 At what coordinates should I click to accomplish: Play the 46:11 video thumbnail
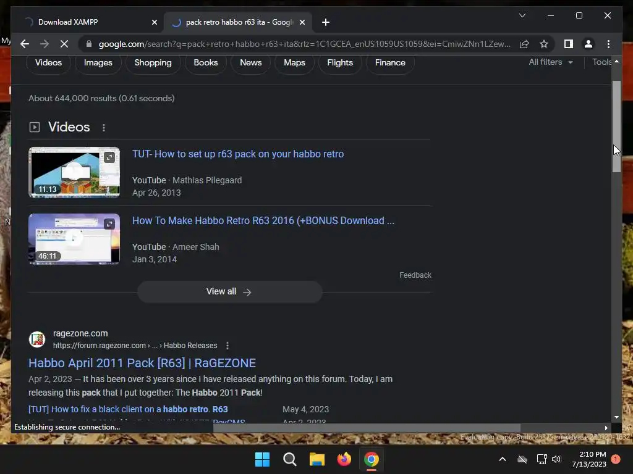tap(74, 239)
